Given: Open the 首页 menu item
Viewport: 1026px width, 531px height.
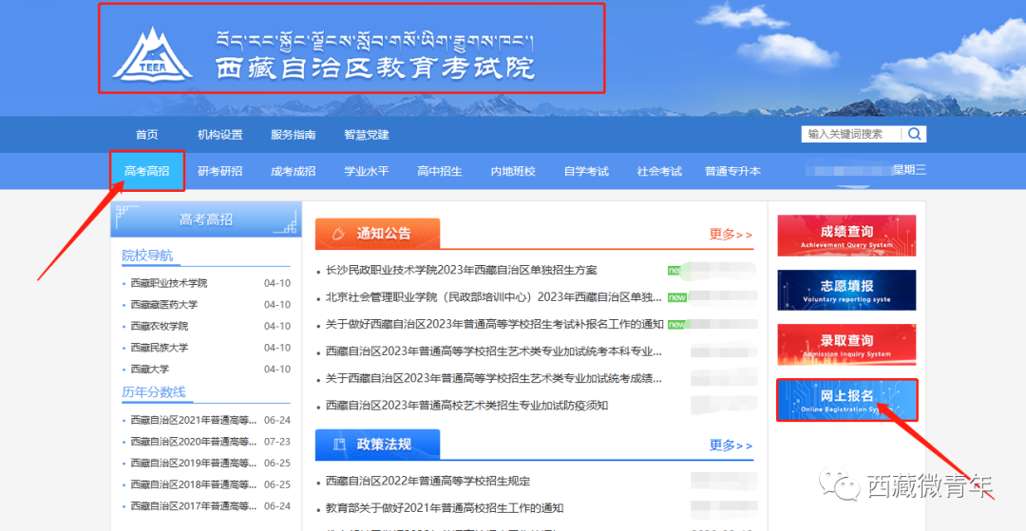Looking at the screenshot, I should 146,135.
